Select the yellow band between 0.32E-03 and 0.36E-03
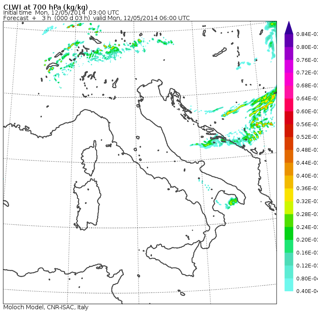The image size is (318, 313). click(x=289, y=195)
